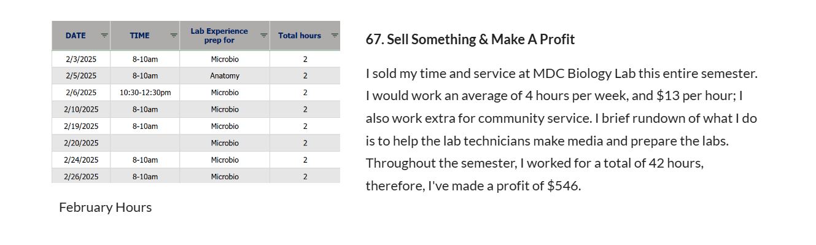The height and width of the screenshot is (245, 816).
Task: Select the DATE column header
Action: pyautogui.click(x=81, y=36)
